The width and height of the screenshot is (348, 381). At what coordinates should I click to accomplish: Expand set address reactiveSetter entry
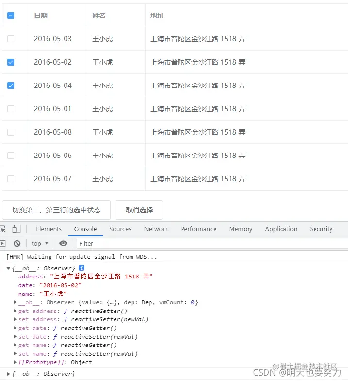(x=15, y=319)
